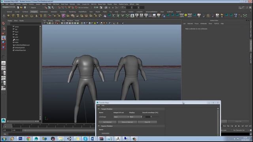Toggle the Attribute Editor sidebar tab
Image resolution: width=253 pixels, height=142 pixels.
[x=251, y=46]
